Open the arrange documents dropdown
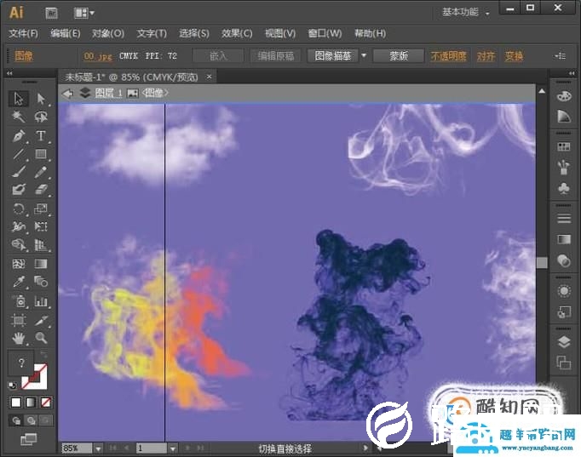 84,14
